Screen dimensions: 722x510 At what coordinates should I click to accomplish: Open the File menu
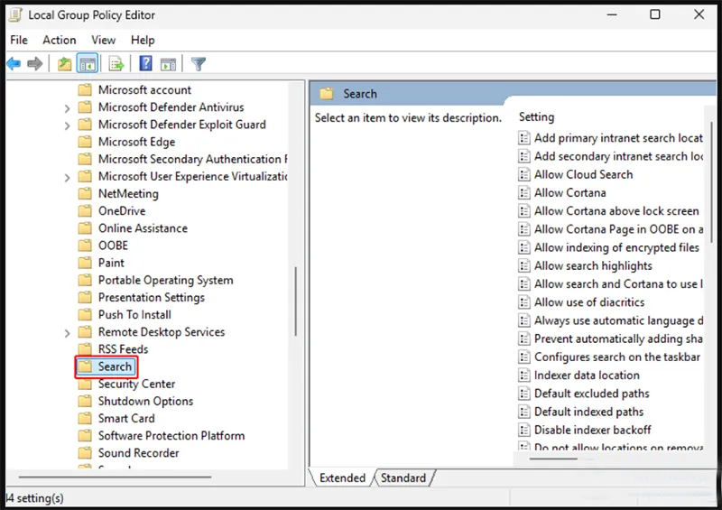point(19,40)
